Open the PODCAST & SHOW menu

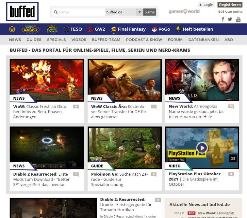click(144, 40)
